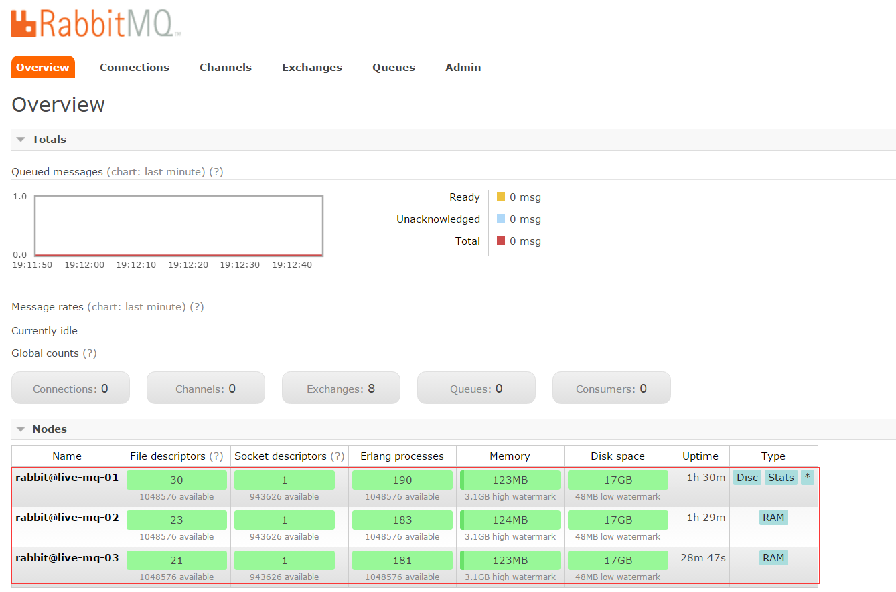The width and height of the screenshot is (896, 592).
Task: Click the Stats badge for rabbit@live-mq-01
Action: click(x=781, y=477)
